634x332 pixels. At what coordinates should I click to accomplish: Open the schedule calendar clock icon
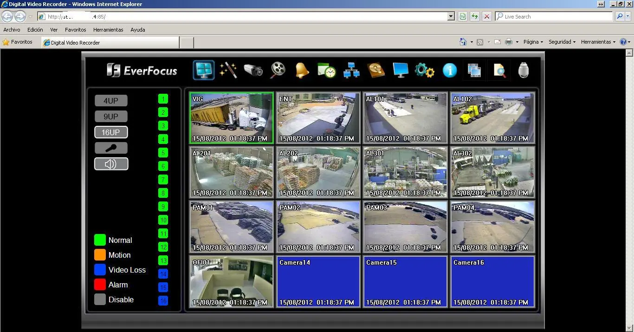pyautogui.click(x=327, y=71)
